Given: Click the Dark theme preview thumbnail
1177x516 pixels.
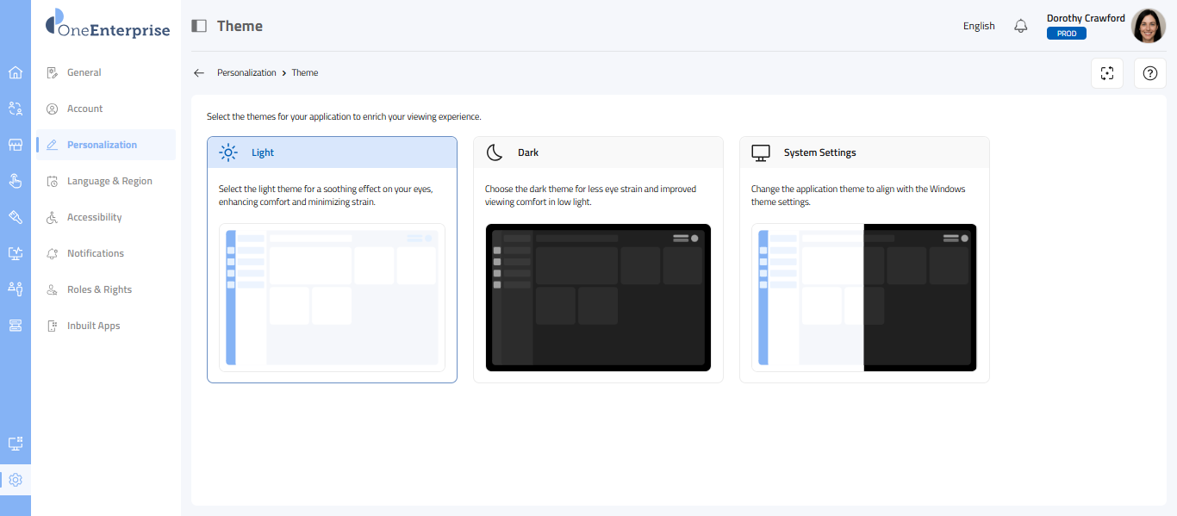Looking at the screenshot, I should point(598,297).
